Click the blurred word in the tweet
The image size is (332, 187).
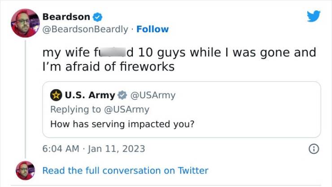click(112, 52)
